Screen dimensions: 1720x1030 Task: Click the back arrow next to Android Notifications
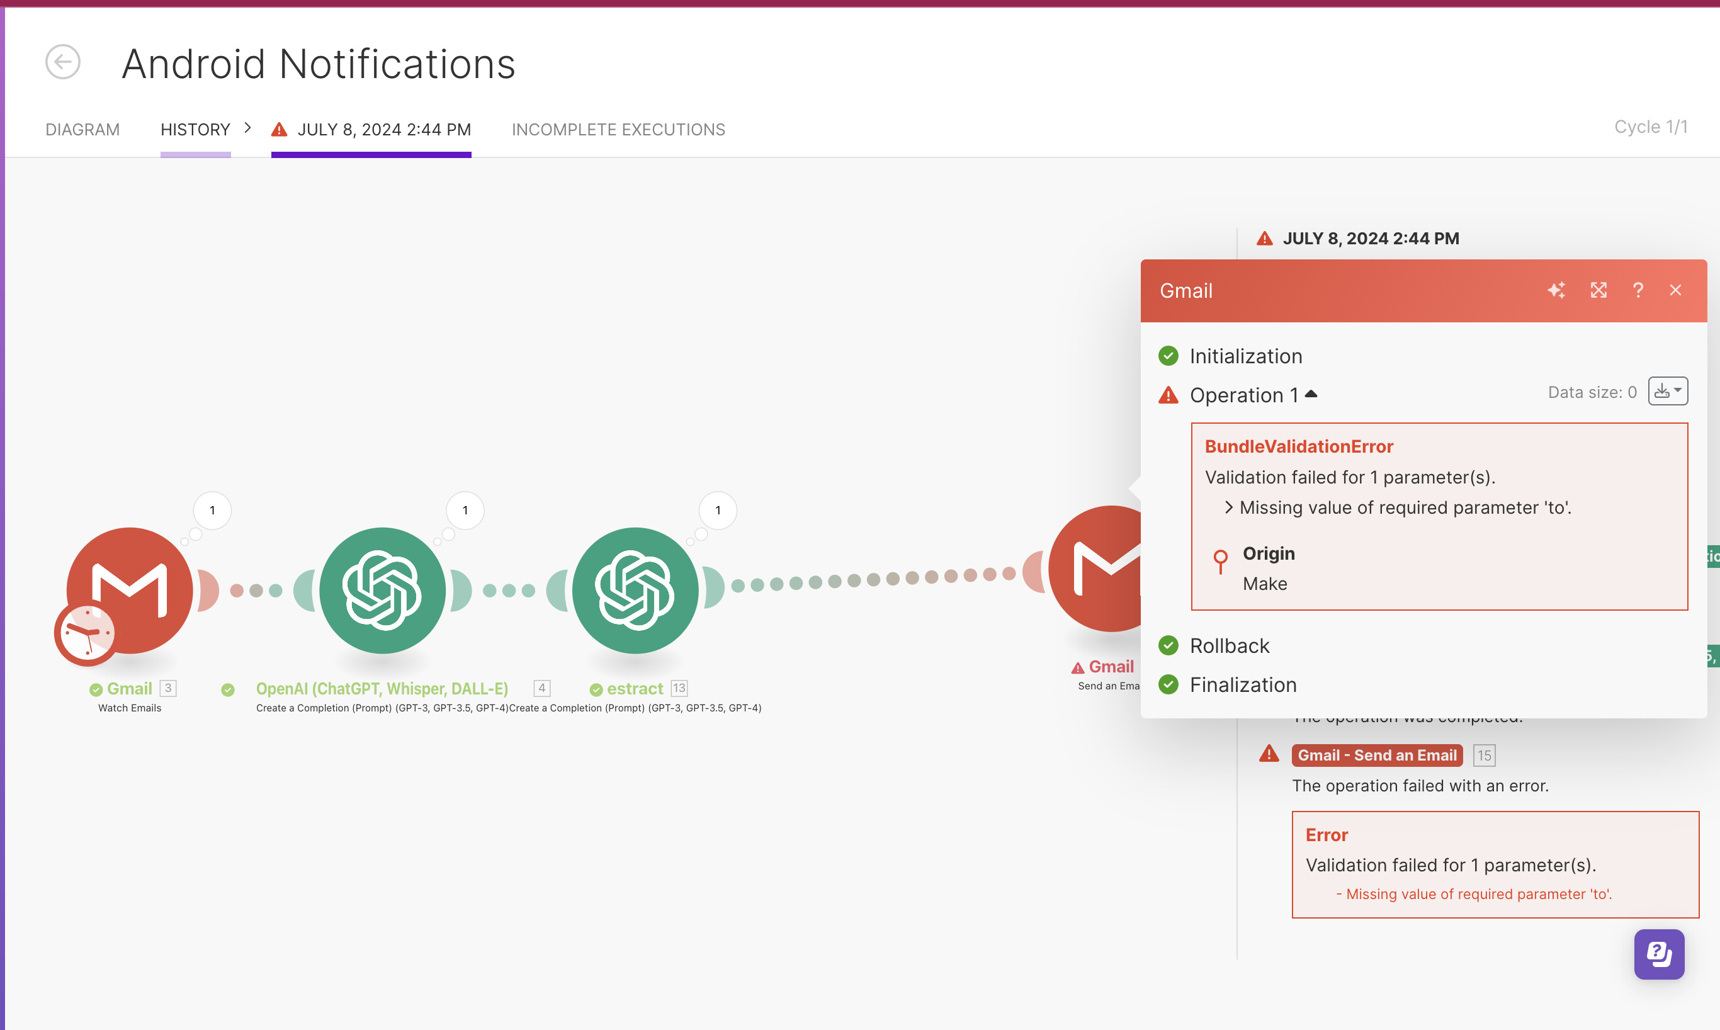point(62,62)
